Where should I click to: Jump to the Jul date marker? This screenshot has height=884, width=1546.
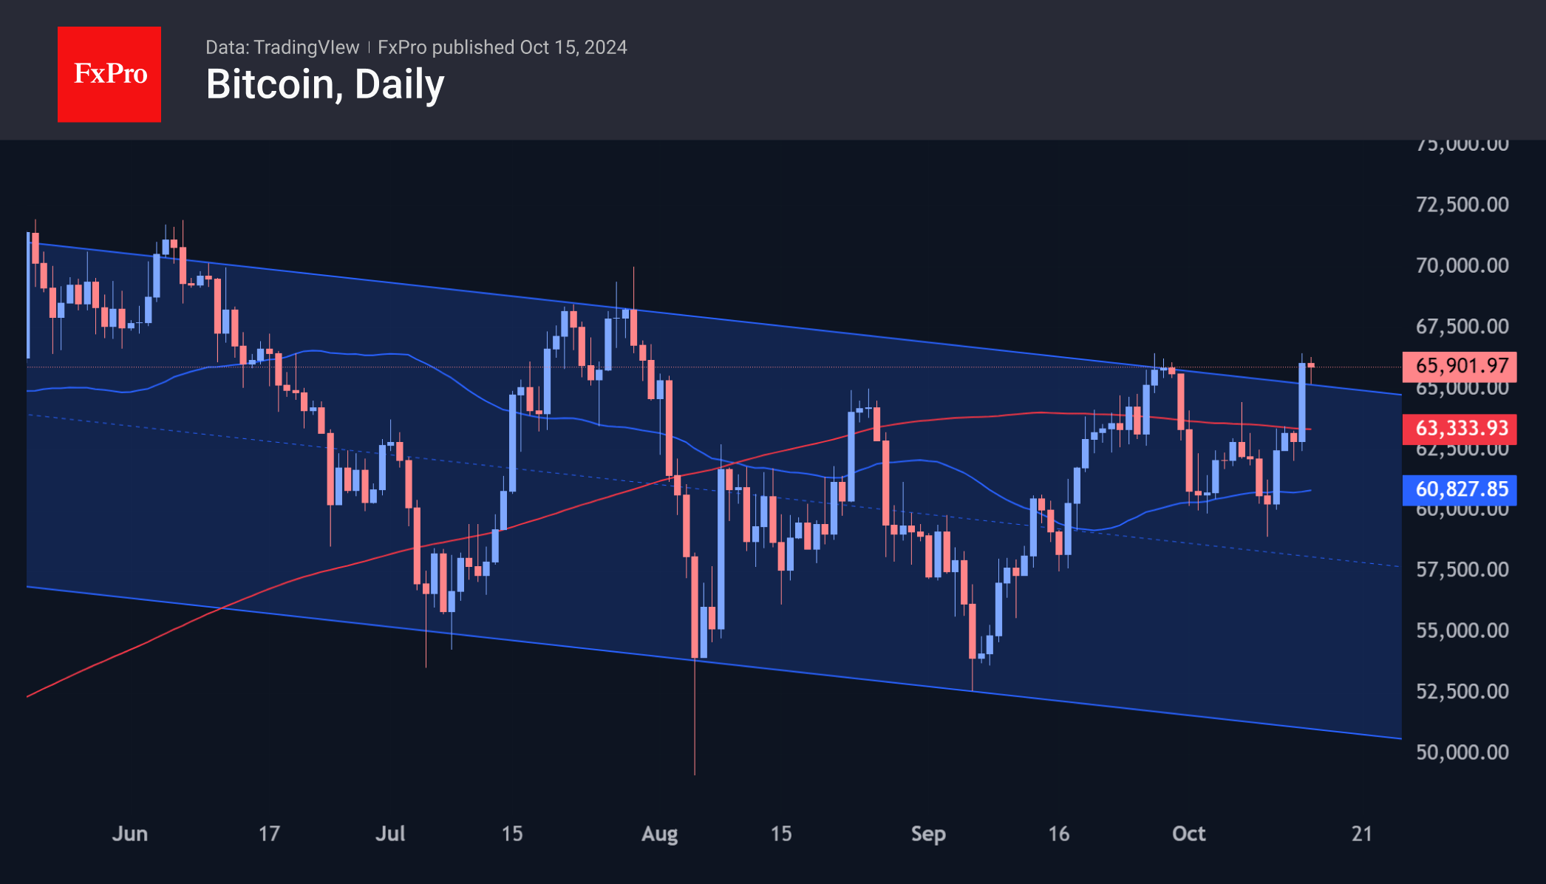pos(390,834)
